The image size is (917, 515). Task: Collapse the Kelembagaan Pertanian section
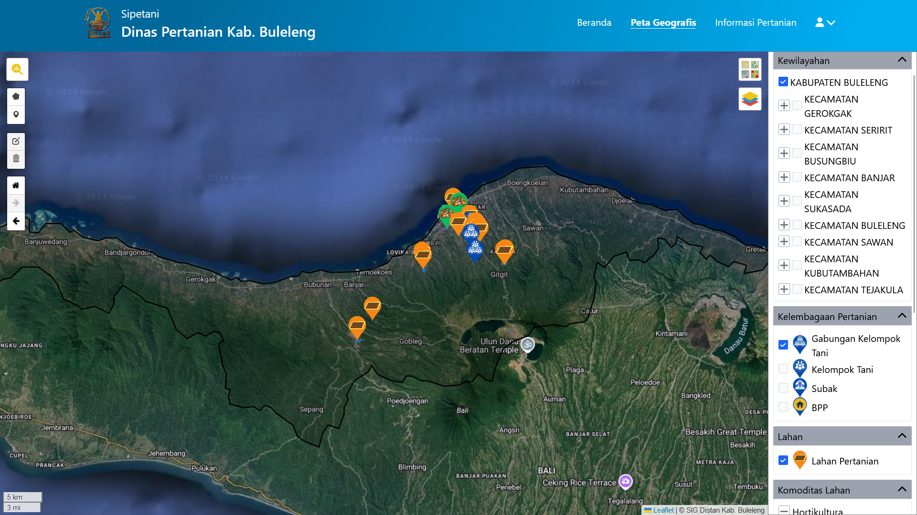[902, 315]
